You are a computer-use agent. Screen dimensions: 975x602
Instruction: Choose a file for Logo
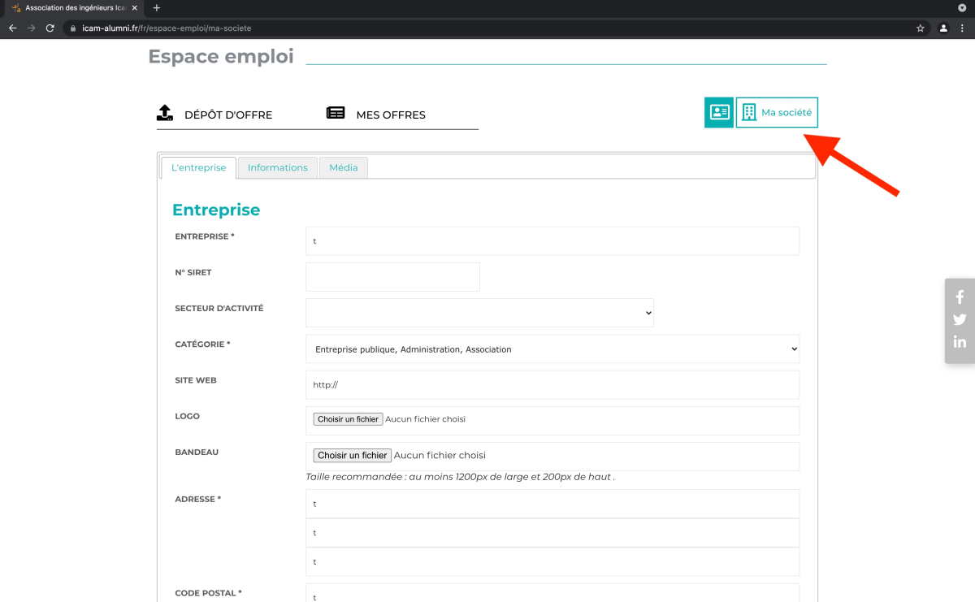click(x=348, y=419)
